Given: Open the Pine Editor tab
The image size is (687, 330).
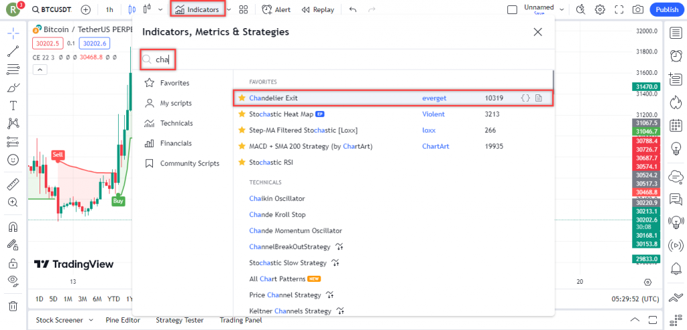Looking at the screenshot, I should coord(123,320).
